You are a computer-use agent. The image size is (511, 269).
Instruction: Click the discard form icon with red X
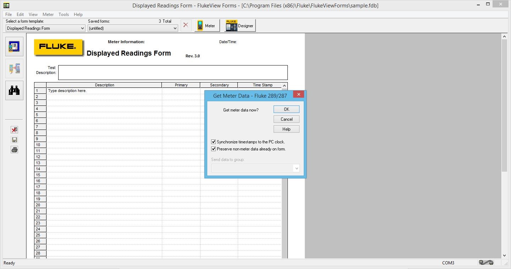(x=14, y=130)
